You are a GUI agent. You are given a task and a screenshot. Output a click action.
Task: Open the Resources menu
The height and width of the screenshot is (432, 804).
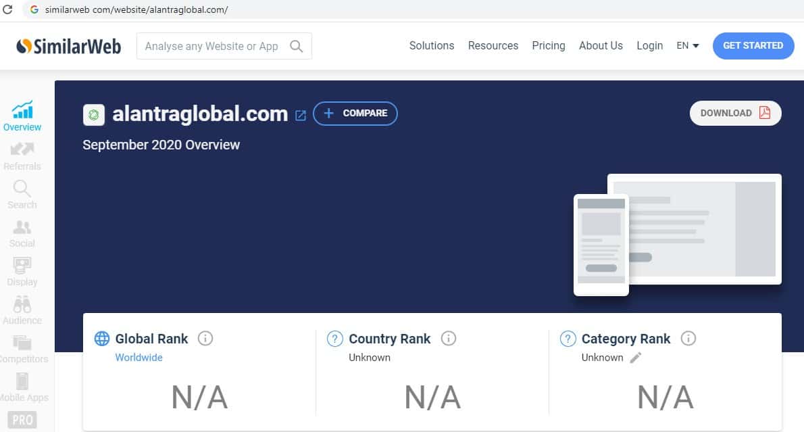coord(493,46)
